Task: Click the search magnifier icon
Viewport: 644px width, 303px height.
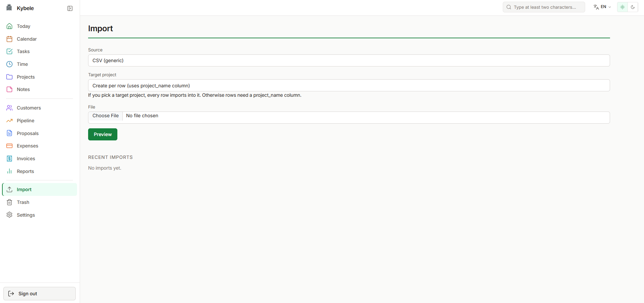Action: (x=509, y=7)
